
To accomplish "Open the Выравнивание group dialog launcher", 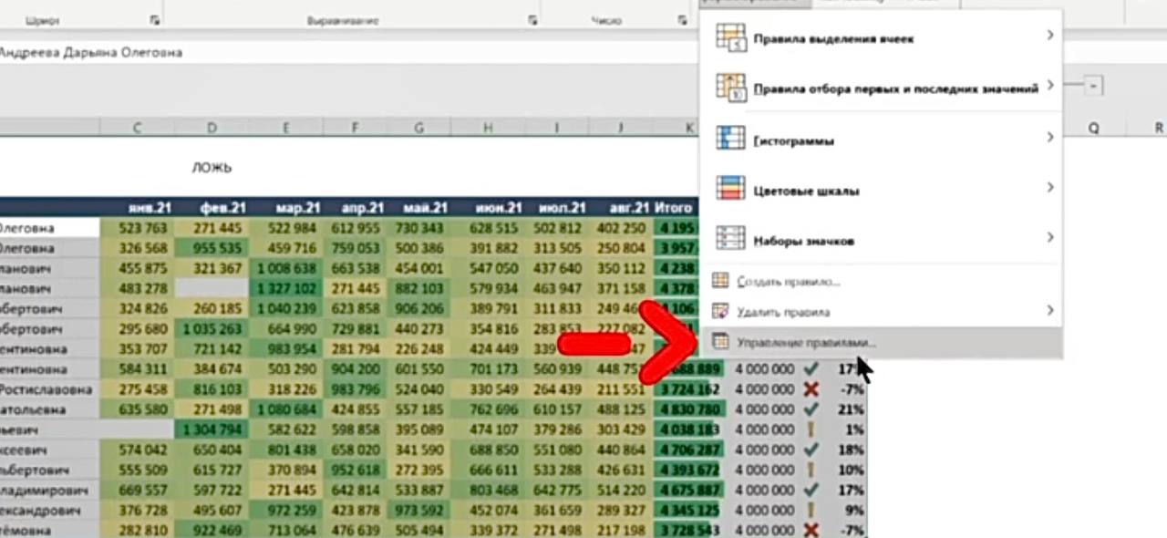I will pos(532,20).
